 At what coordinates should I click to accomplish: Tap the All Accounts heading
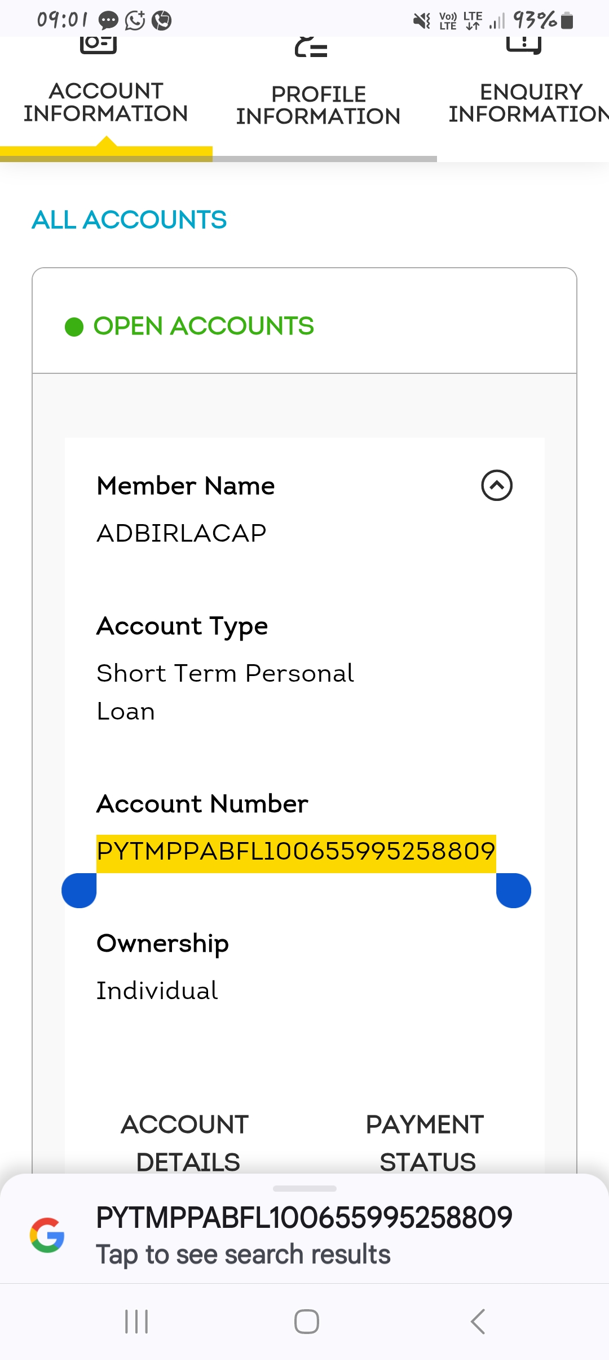(x=129, y=220)
